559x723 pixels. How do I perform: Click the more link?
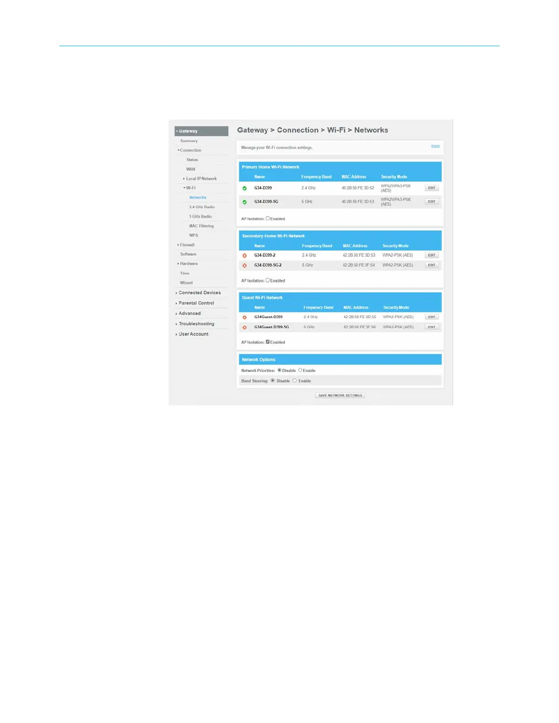435,146
